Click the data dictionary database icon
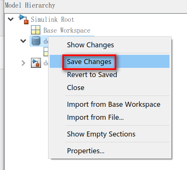Image resolution: width=187 pixels, height=170 pixels. (36, 41)
